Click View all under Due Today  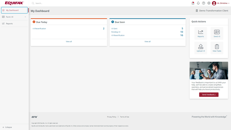[69, 41]
